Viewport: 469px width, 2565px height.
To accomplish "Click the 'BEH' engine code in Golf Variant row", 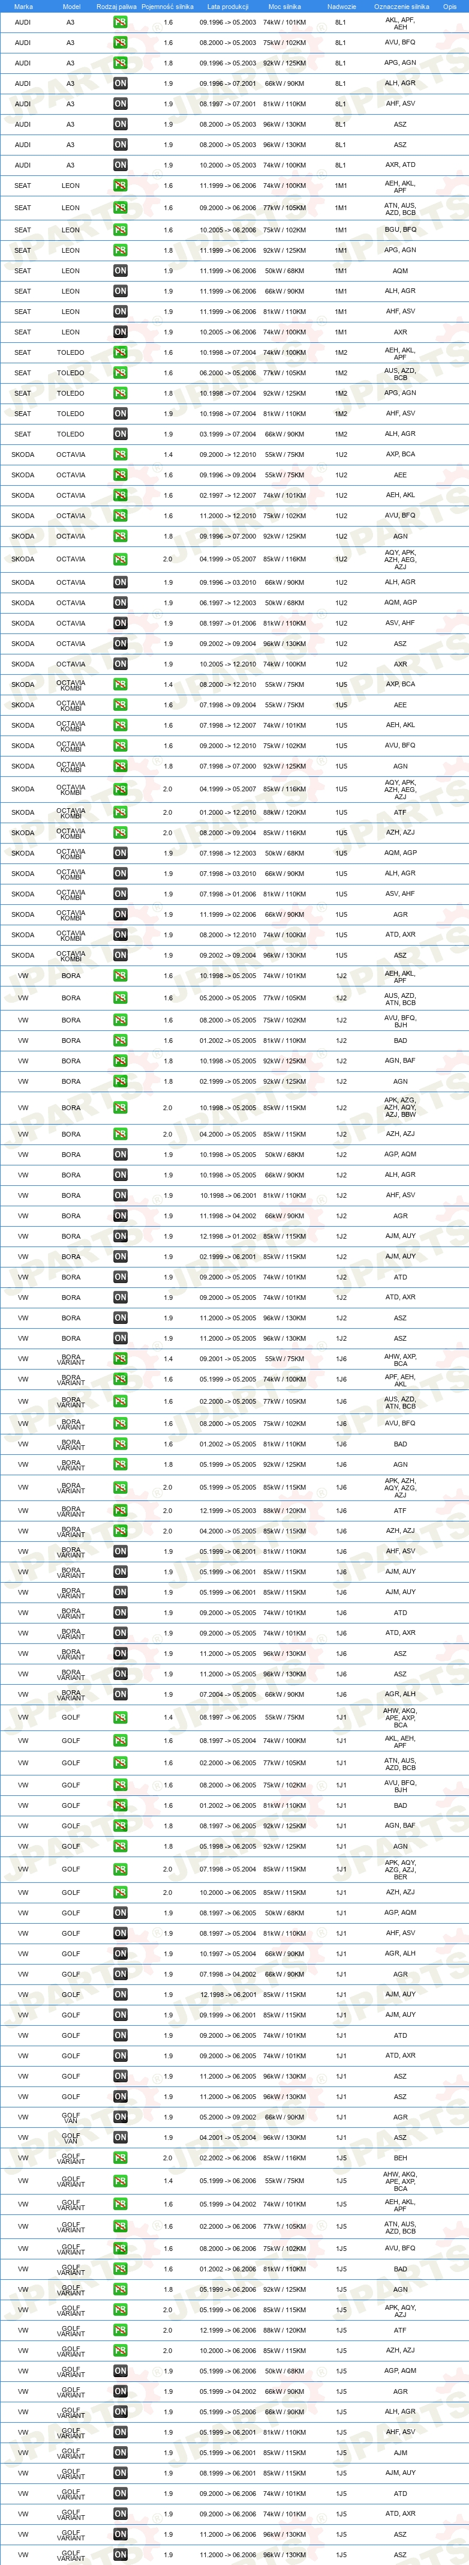I will click(x=401, y=2159).
